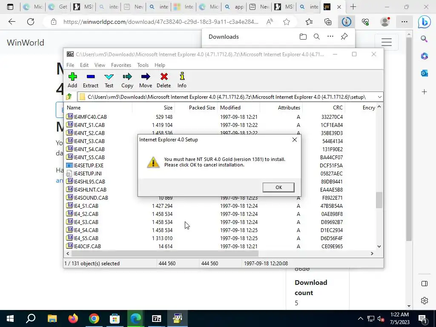436x327 pixels.
Task: Open the Edge profile avatar
Action: (x=385, y=22)
